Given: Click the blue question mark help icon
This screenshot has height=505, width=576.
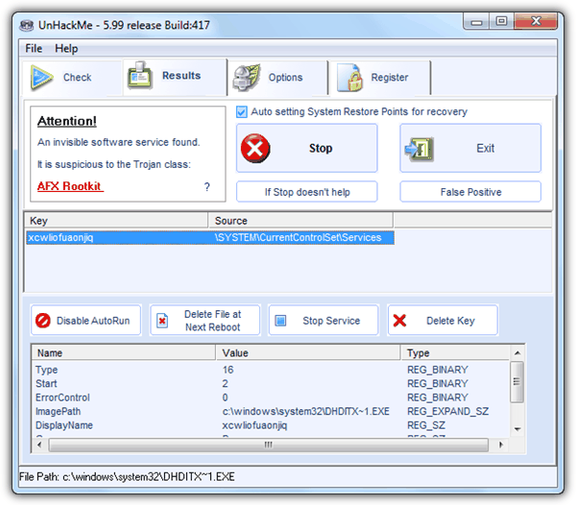Looking at the screenshot, I should tap(207, 187).
